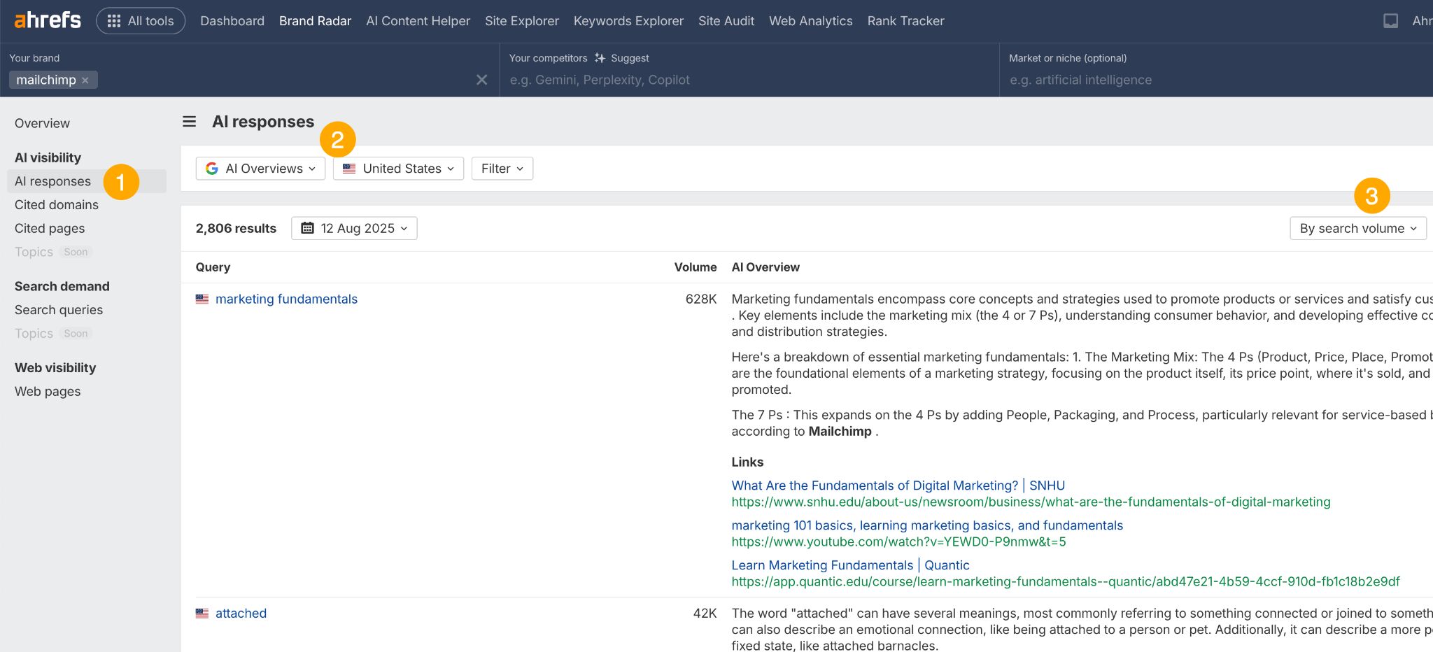Click the display icon in the top-right corner

click(x=1389, y=20)
